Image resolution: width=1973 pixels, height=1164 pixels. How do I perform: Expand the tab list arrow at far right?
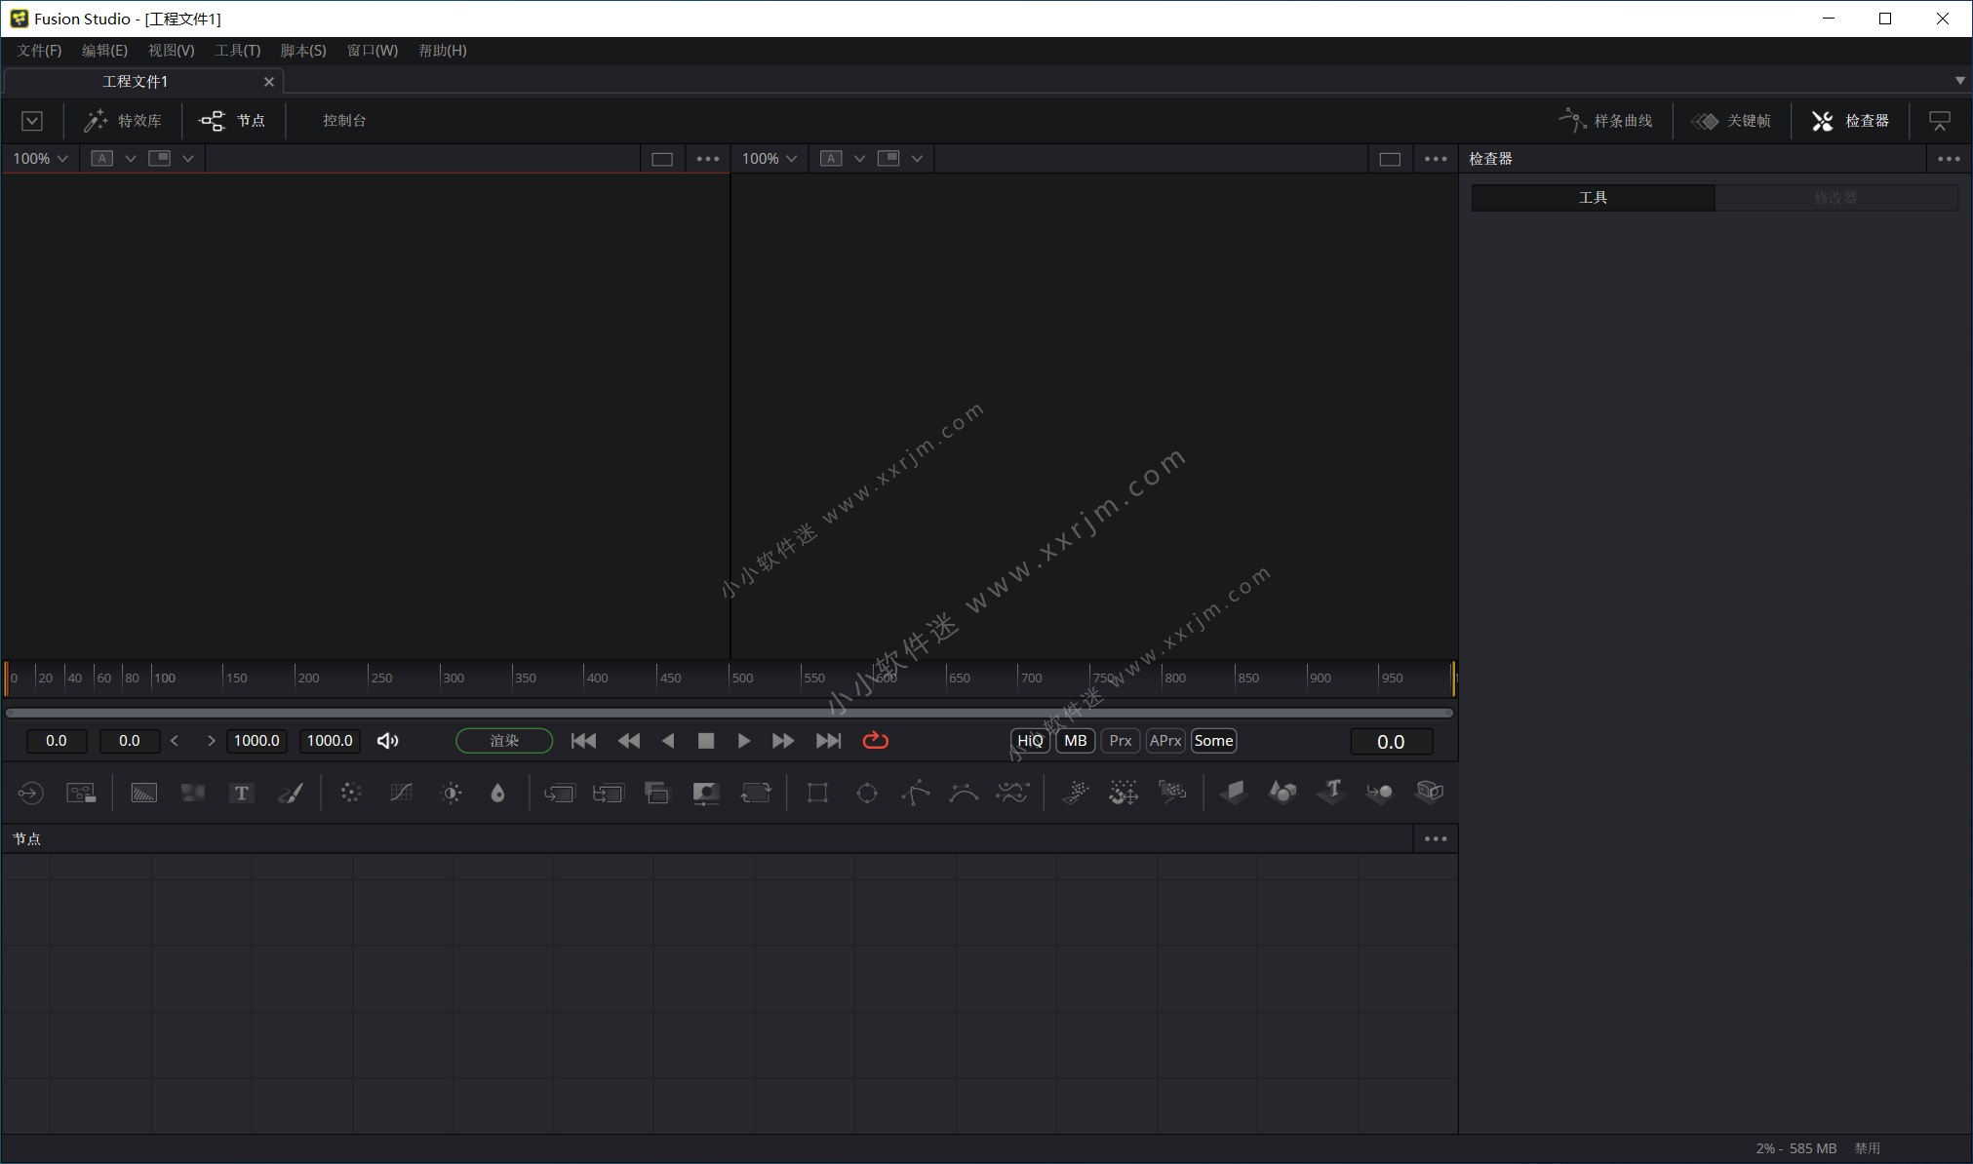point(1959,81)
